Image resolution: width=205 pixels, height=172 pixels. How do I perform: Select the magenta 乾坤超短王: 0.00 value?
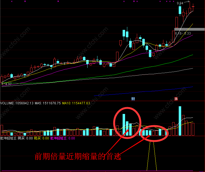click(x=63, y=138)
